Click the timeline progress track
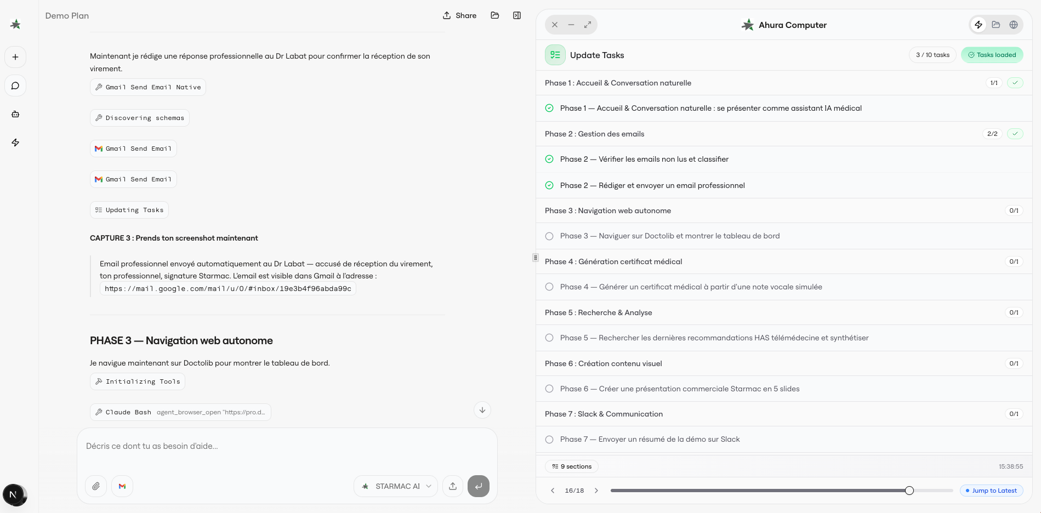This screenshot has width=1041, height=513. point(782,491)
